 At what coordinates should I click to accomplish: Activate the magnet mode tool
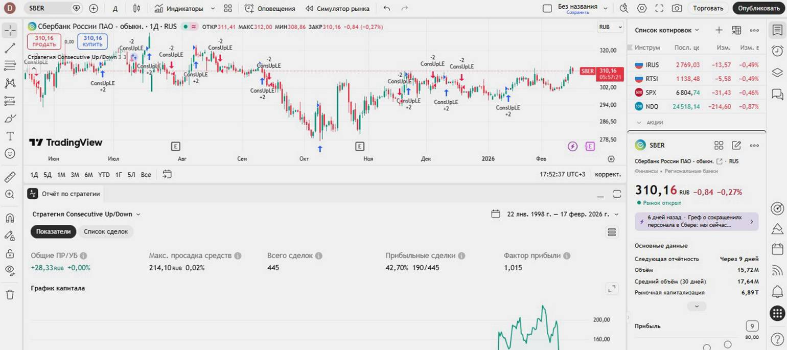coord(10,218)
